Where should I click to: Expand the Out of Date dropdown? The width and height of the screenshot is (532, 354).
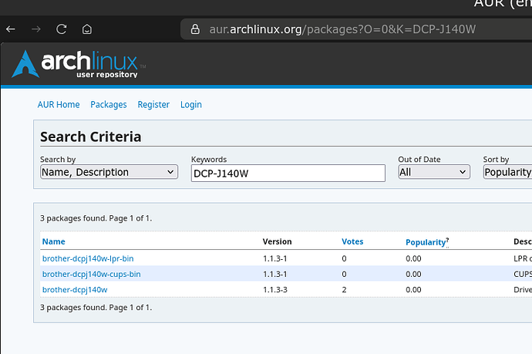(433, 172)
